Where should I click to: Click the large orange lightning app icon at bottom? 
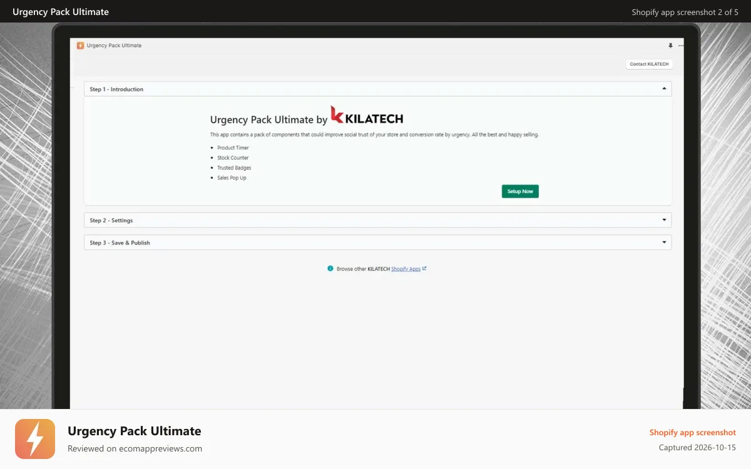coord(35,439)
